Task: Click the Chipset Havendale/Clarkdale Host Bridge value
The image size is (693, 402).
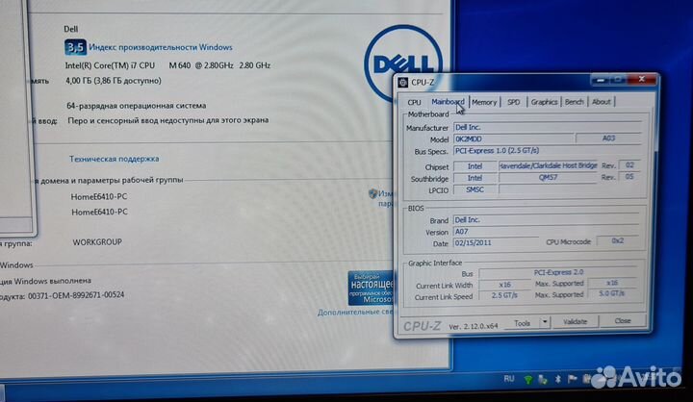Action: (548, 165)
